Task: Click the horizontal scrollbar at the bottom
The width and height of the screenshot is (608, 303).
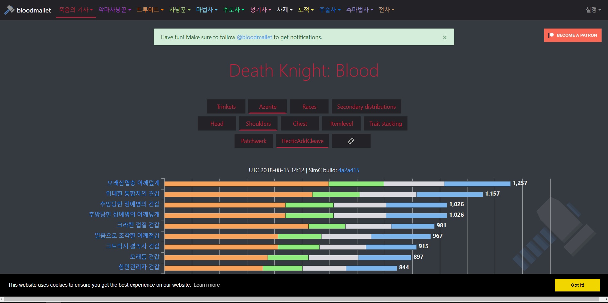Action: click(302, 299)
